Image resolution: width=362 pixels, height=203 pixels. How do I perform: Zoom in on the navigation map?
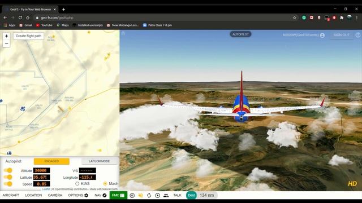point(6,36)
